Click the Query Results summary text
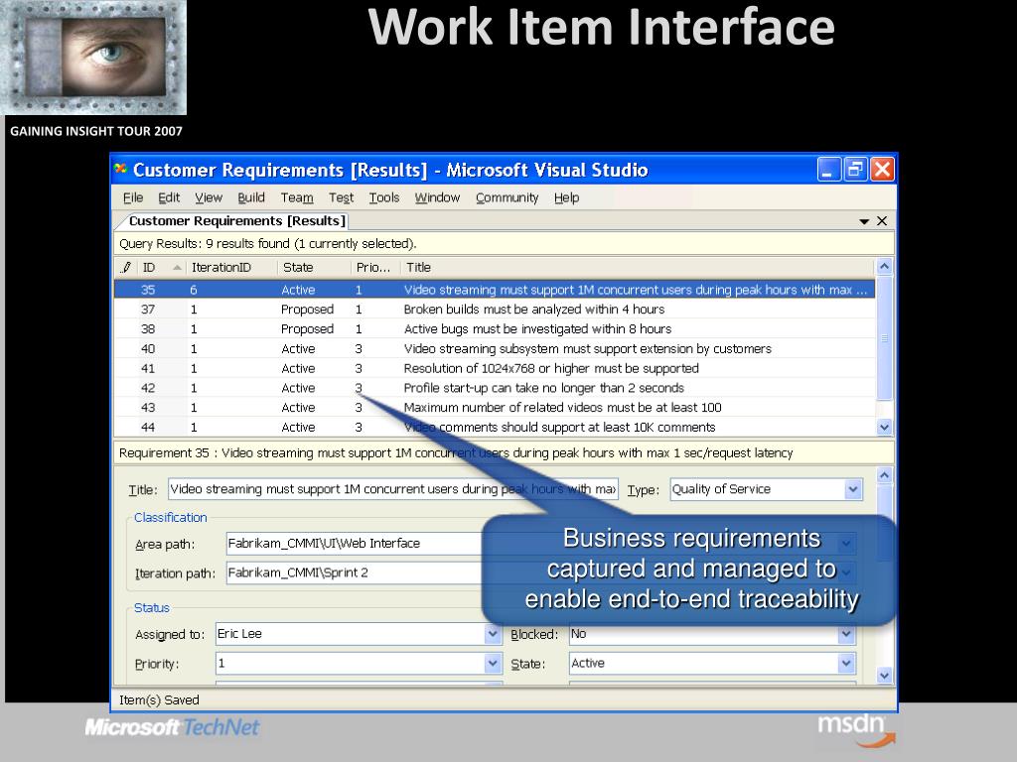Viewport: 1017px width, 762px height. (268, 244)
